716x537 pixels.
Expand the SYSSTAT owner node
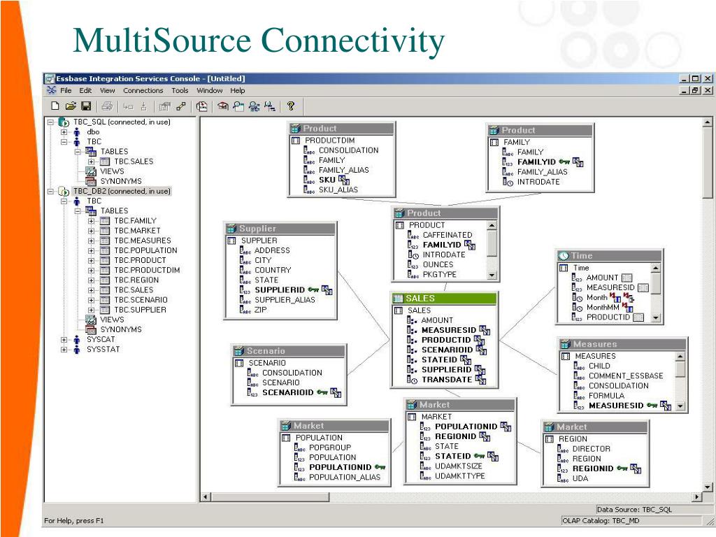[64, 350]
